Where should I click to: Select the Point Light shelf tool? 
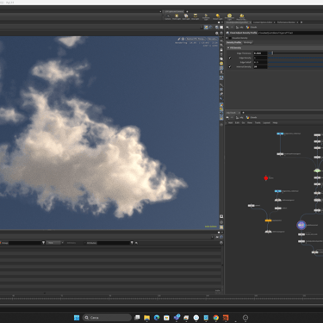[x=177, y=17]
